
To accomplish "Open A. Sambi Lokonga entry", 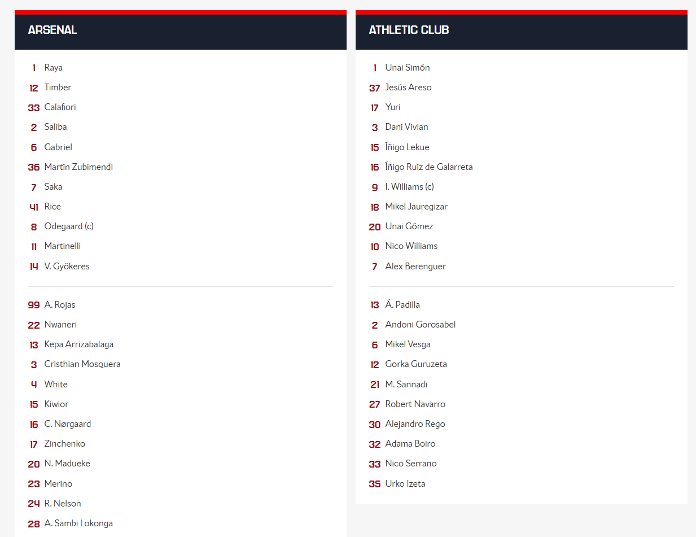I will pyautogui.click(x=78, y=523).
